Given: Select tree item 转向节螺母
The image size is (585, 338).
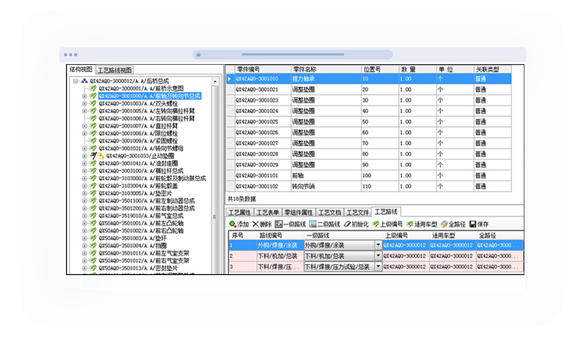Looking at the screenshot, I should click(140, 148).
